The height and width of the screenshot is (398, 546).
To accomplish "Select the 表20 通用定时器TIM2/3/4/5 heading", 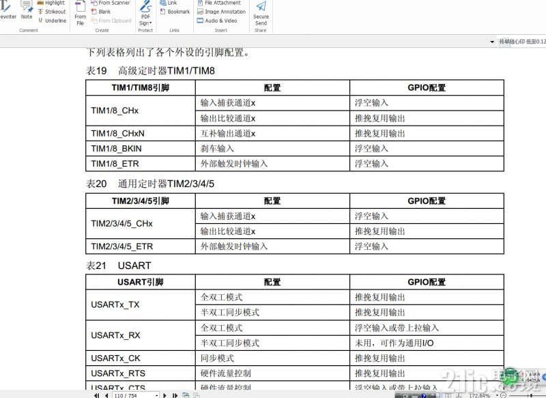I will pyautogui.click(x=150, y=184).
